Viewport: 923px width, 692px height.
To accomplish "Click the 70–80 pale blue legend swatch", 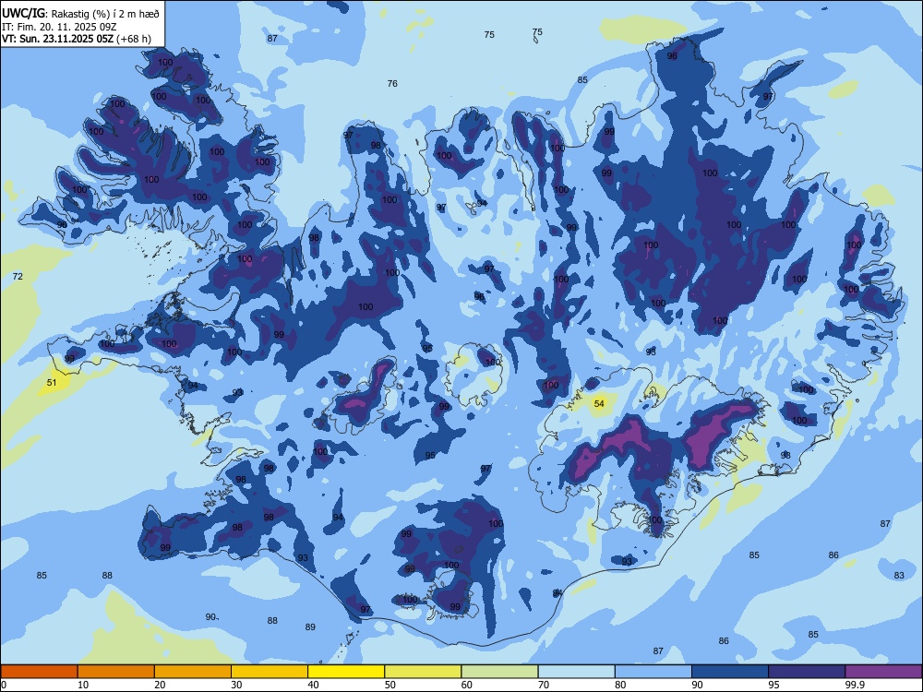I will pos(576,672).
